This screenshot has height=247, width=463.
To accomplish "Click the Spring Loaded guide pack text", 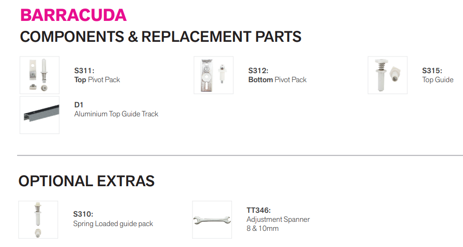I will pos(113,224).
